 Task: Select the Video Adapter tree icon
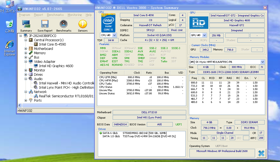point(31,61)
